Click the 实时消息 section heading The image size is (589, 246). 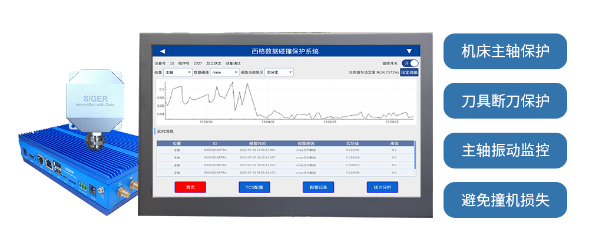[x=166, y=132]
